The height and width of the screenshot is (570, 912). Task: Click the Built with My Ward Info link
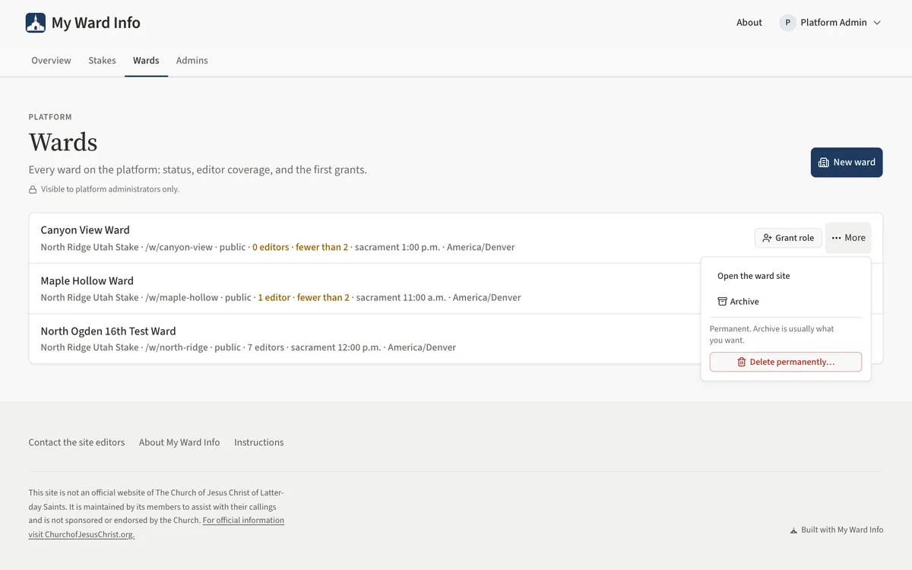point(837,530)
